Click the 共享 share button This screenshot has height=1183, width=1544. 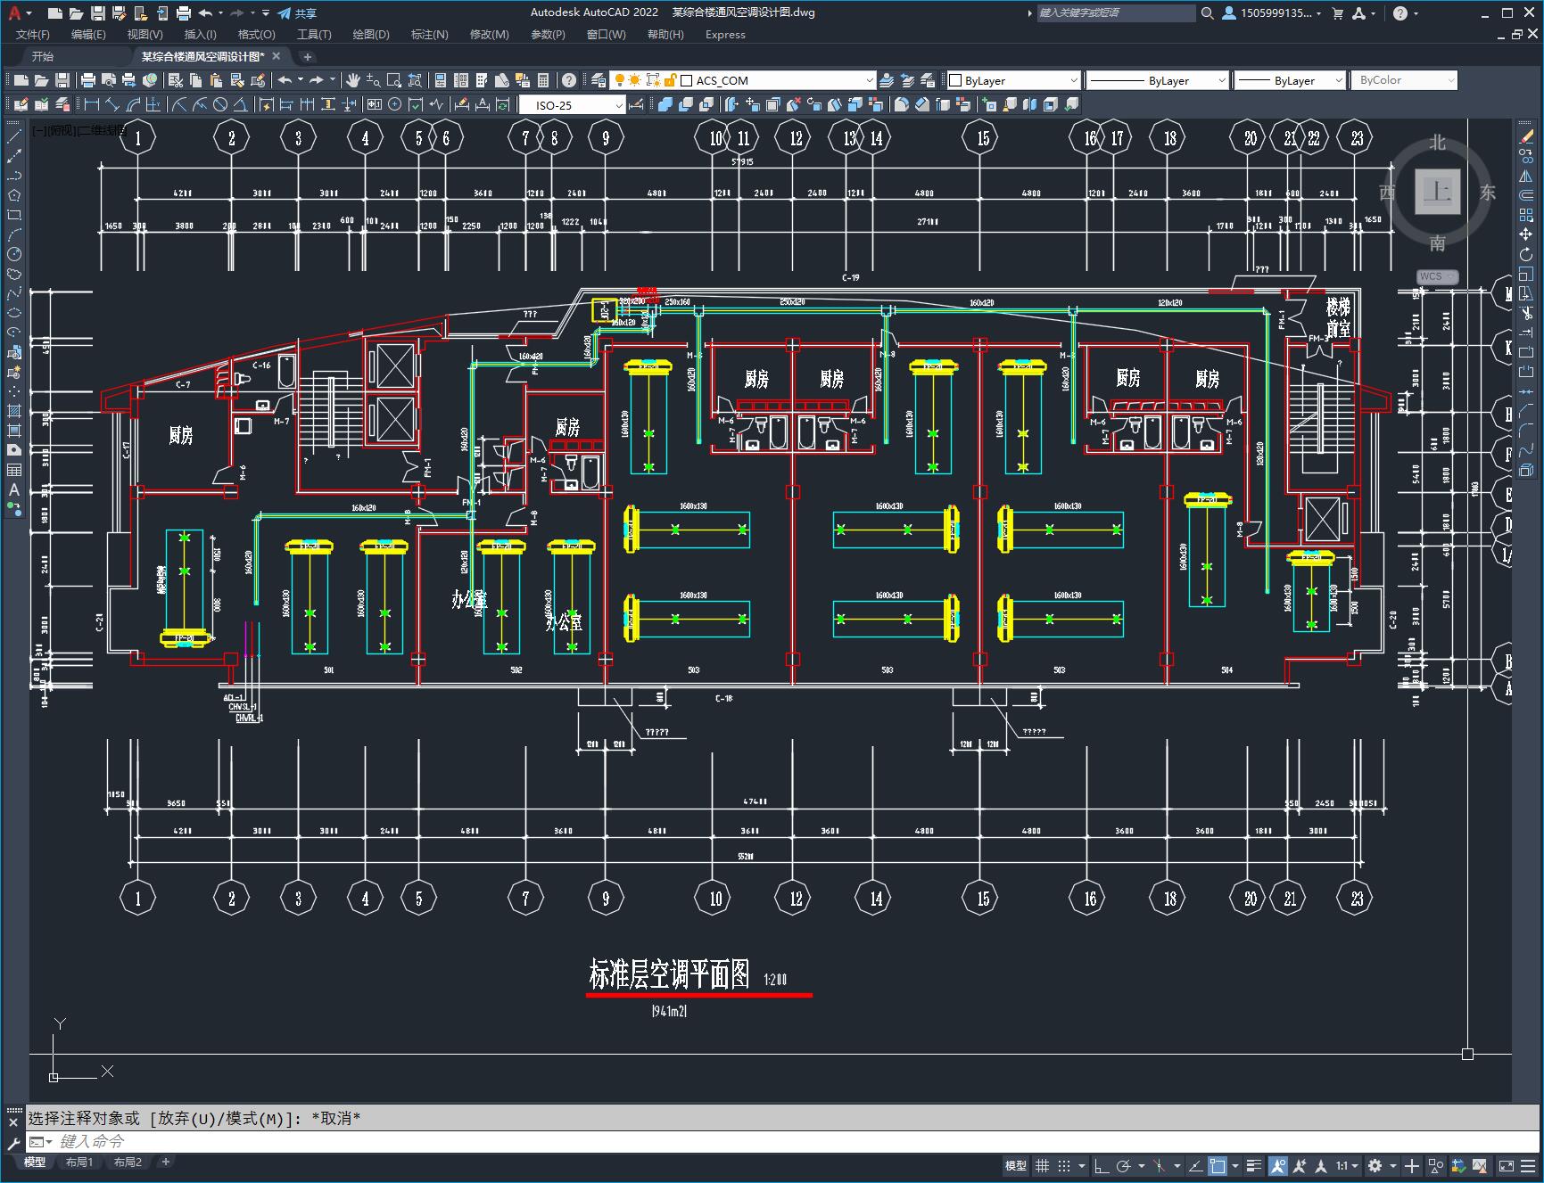click(x=297, y=13)
